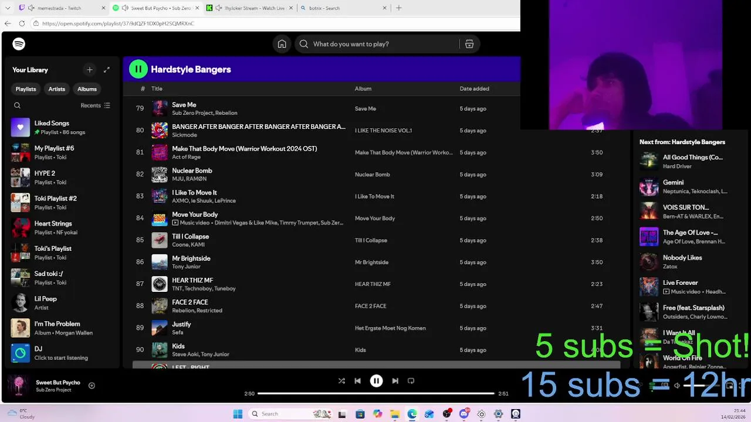Filter library by Playlists chip
Image resolution: width=751 pixels, height=422 pixels.
(26, 89)
